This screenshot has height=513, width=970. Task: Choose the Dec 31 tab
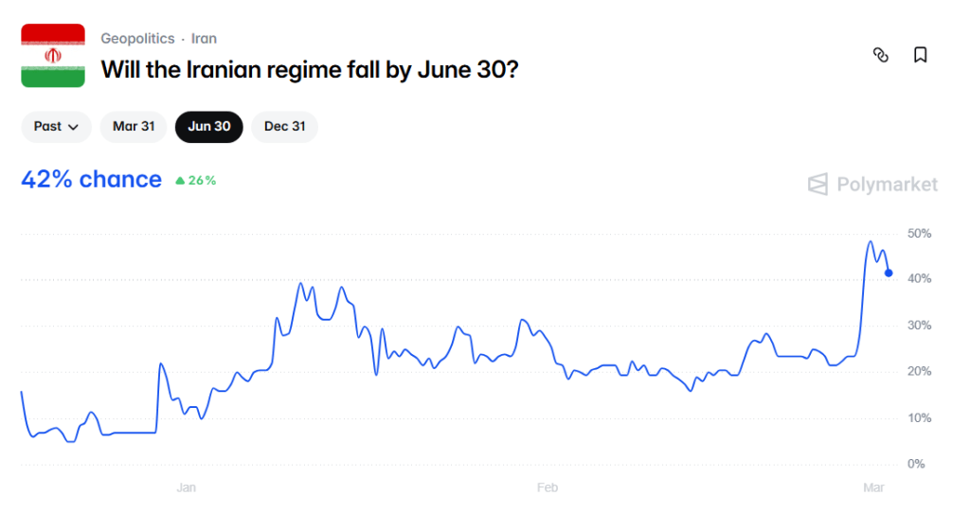click(x=284, y=127)
